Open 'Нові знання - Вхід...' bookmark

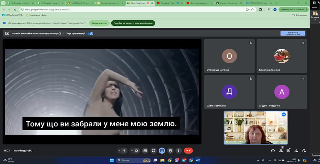click(36, 15)
